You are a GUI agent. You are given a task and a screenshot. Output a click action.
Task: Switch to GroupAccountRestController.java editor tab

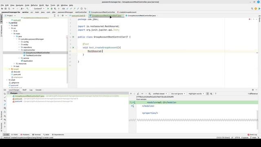coord(142,16)
